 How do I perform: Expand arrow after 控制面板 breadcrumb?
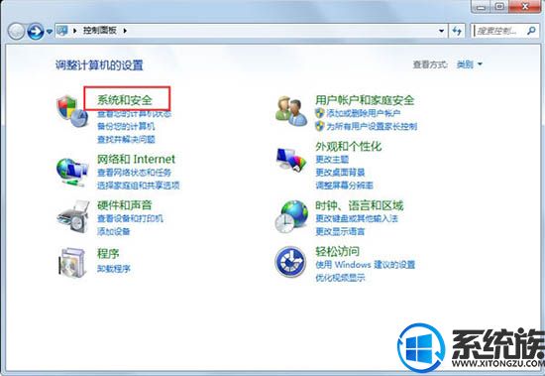[x=125, y=31]
